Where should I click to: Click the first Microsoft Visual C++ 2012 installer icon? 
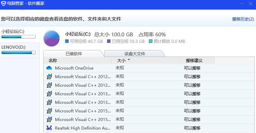(x=49, y=76)
